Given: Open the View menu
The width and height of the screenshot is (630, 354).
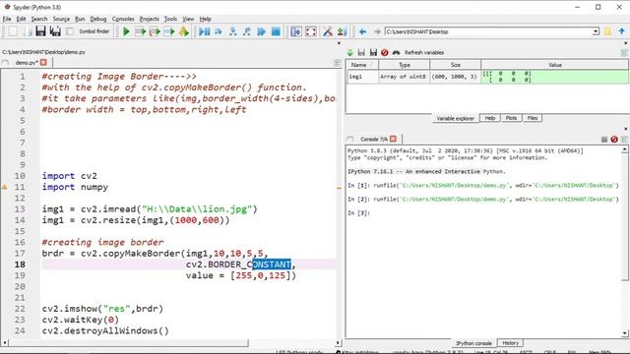Looking at the screenshot, I should click(x=188, y=19).
